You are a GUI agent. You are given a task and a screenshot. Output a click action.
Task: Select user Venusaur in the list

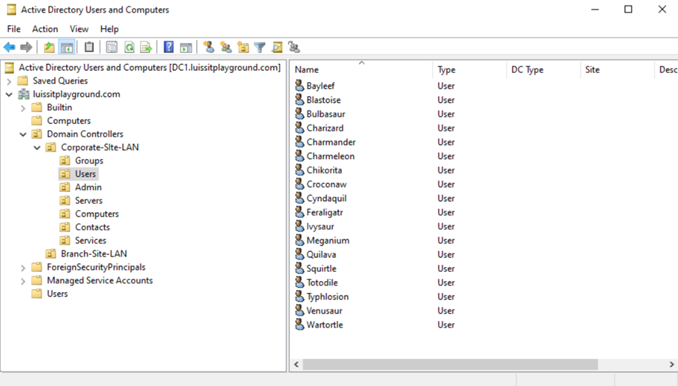coord(324,311)
